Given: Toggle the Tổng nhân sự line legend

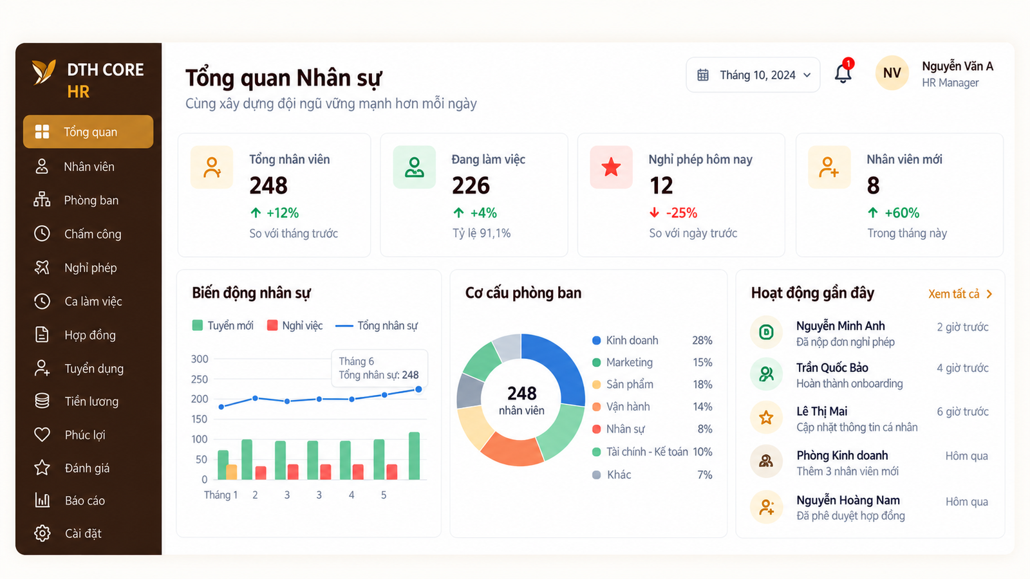Looking at the screenshot, I should point(377,326).
